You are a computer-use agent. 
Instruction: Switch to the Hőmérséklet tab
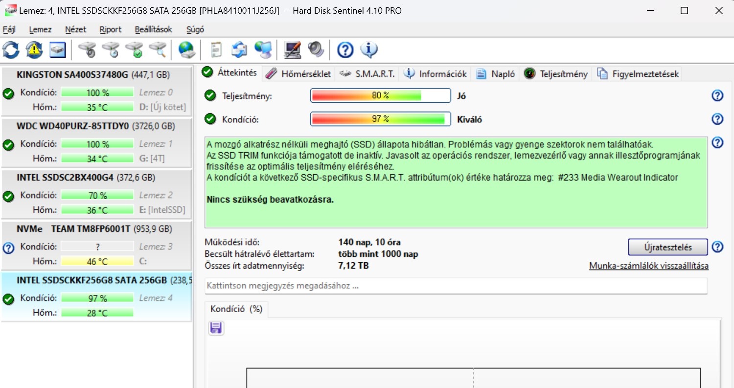[298, 74]
